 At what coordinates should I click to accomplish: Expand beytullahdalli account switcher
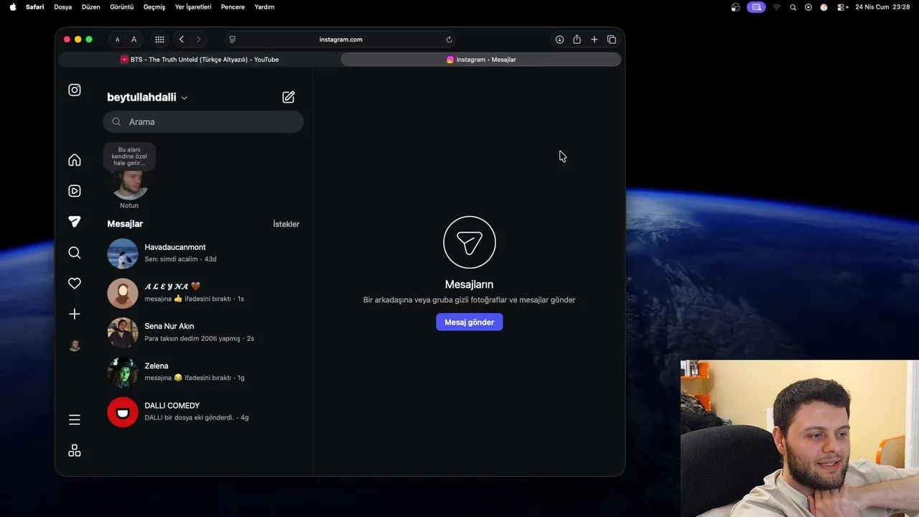(147, 98)
